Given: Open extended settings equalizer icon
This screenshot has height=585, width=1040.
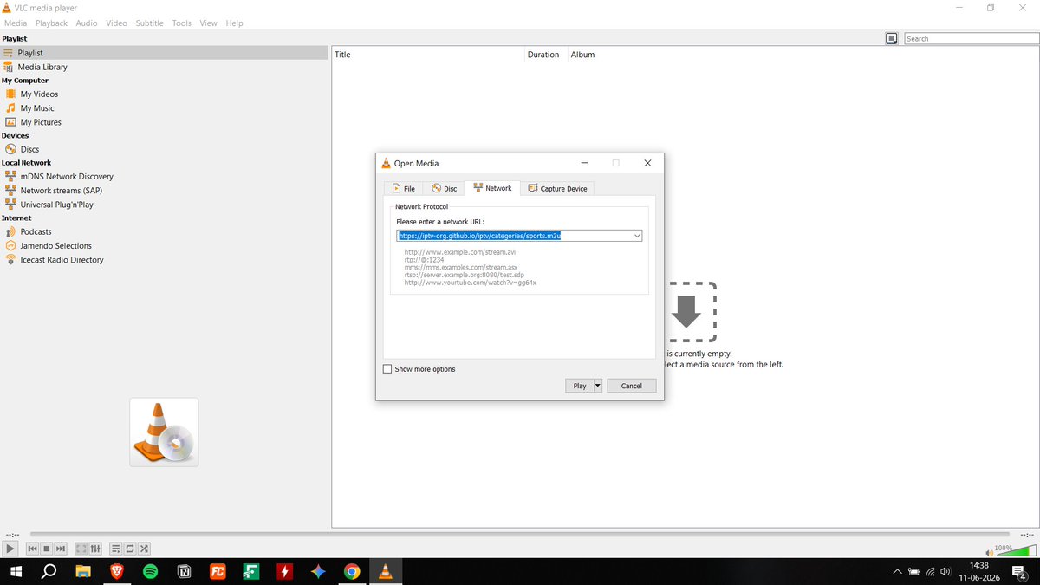Looking at the screenshot, I should [95, 549].
